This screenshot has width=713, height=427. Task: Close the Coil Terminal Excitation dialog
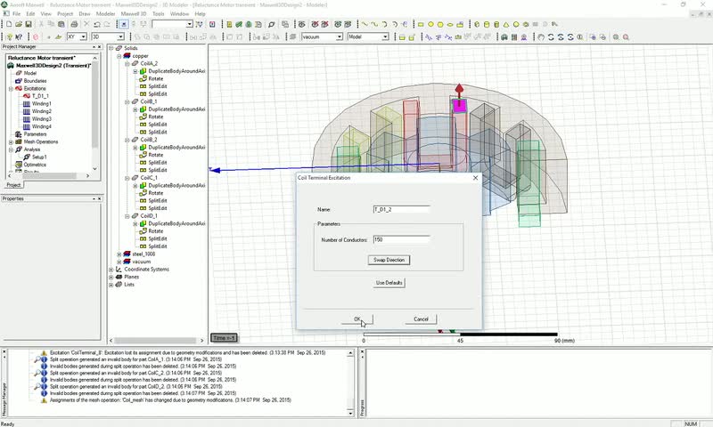pyautogui.click(x=475, y=178)
